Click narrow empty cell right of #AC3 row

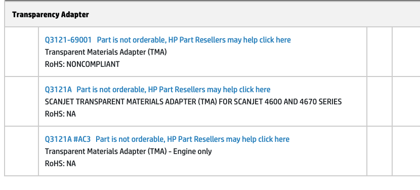point(380,151)
